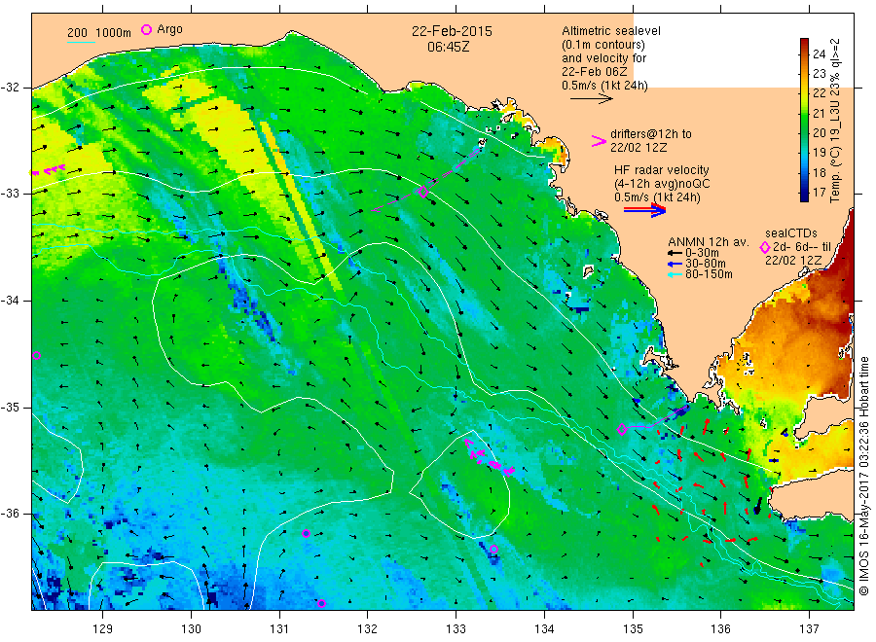Click the seal diamond marker near 135E -35.2
Screen dimensions: 876x642
622,429
